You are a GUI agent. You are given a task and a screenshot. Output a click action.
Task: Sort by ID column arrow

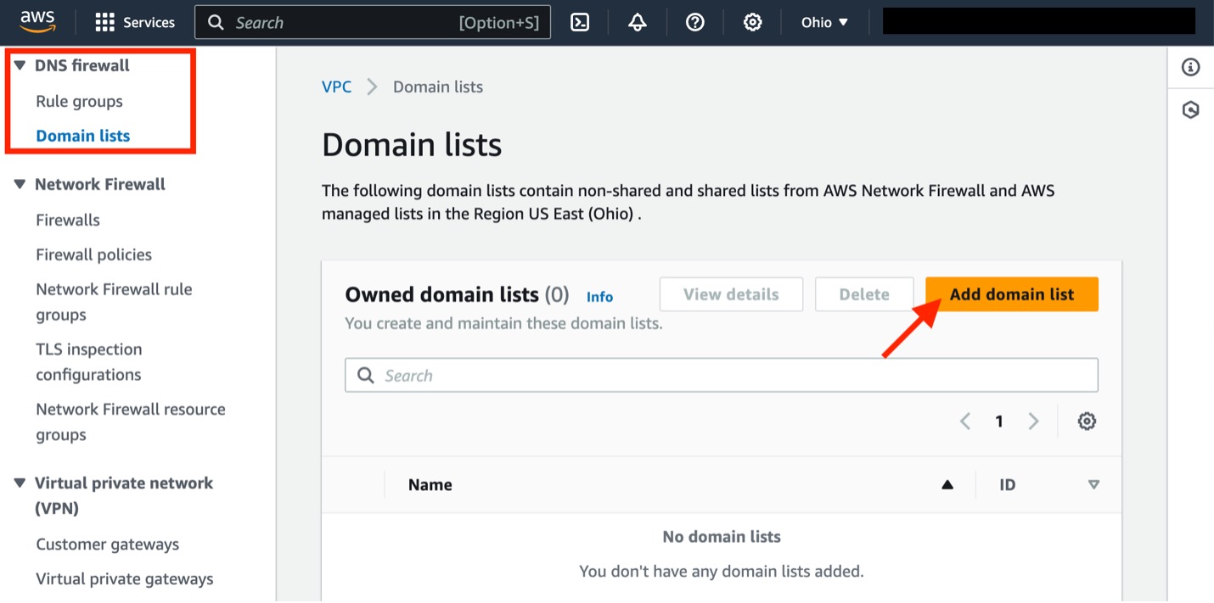tap(1093, 485)
